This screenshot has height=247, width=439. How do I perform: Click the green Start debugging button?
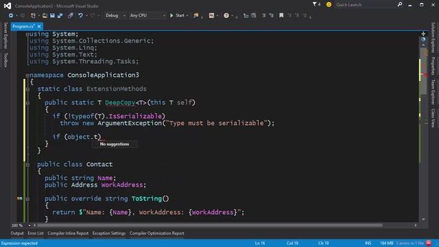click(x=177, y=15)
